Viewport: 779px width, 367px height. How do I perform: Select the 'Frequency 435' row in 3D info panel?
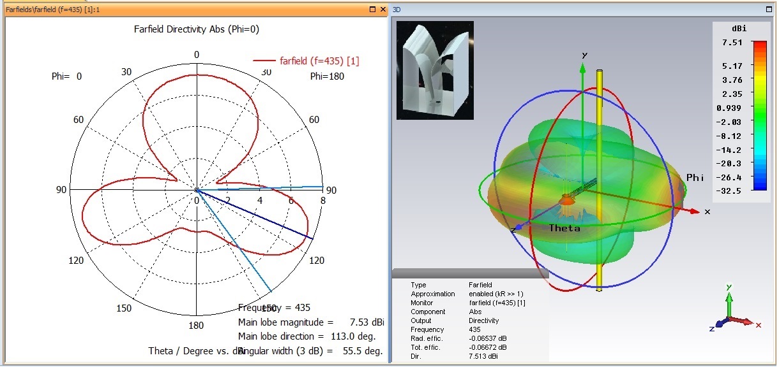[x=446, y=329]
